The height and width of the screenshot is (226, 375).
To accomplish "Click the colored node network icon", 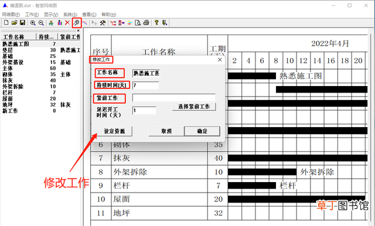I will 121,23.
